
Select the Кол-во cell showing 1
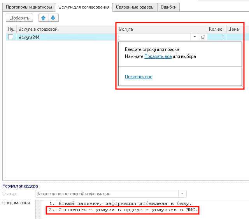point(217,37)
